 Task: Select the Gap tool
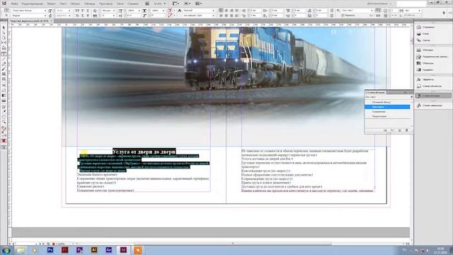tap(4, 42)
